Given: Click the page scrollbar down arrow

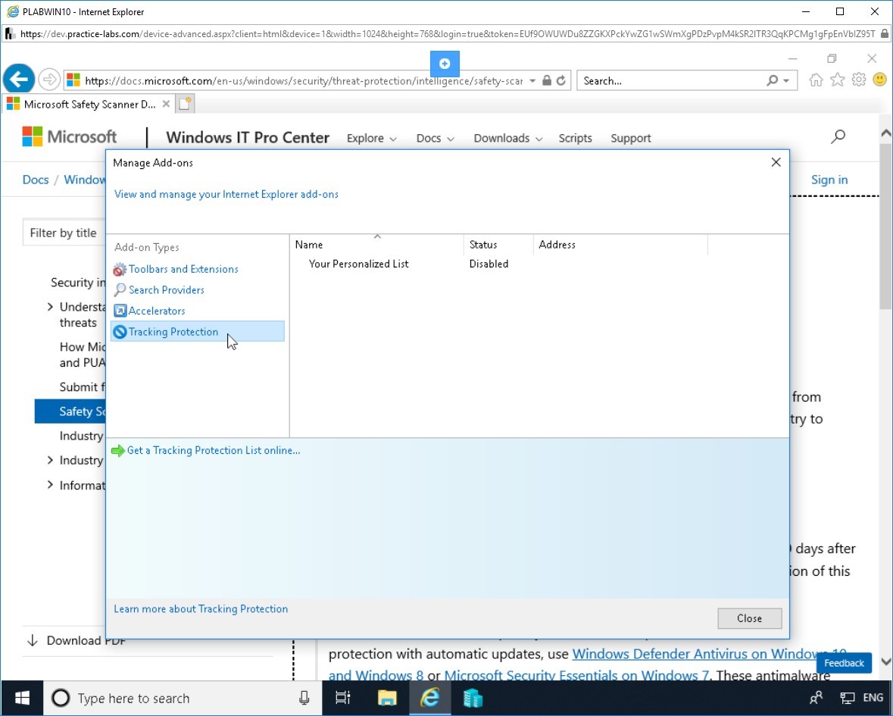Looking at the screenshot, I should pos(885,662).
